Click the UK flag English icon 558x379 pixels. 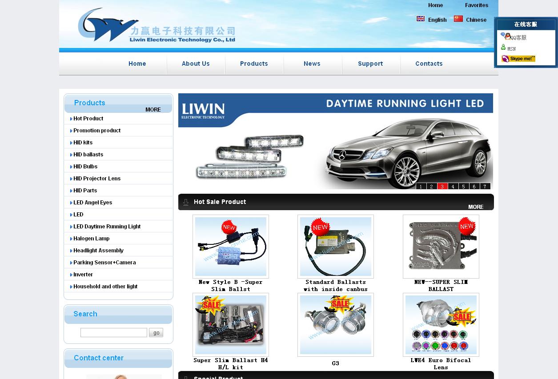click(421, 19)
